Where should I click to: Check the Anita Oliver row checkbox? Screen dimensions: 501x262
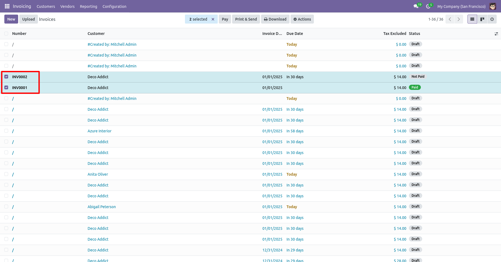click(6, 174)
